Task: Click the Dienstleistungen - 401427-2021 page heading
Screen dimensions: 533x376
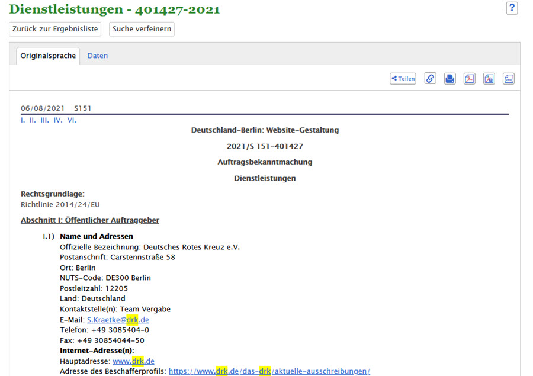Action: coord(114,9)
